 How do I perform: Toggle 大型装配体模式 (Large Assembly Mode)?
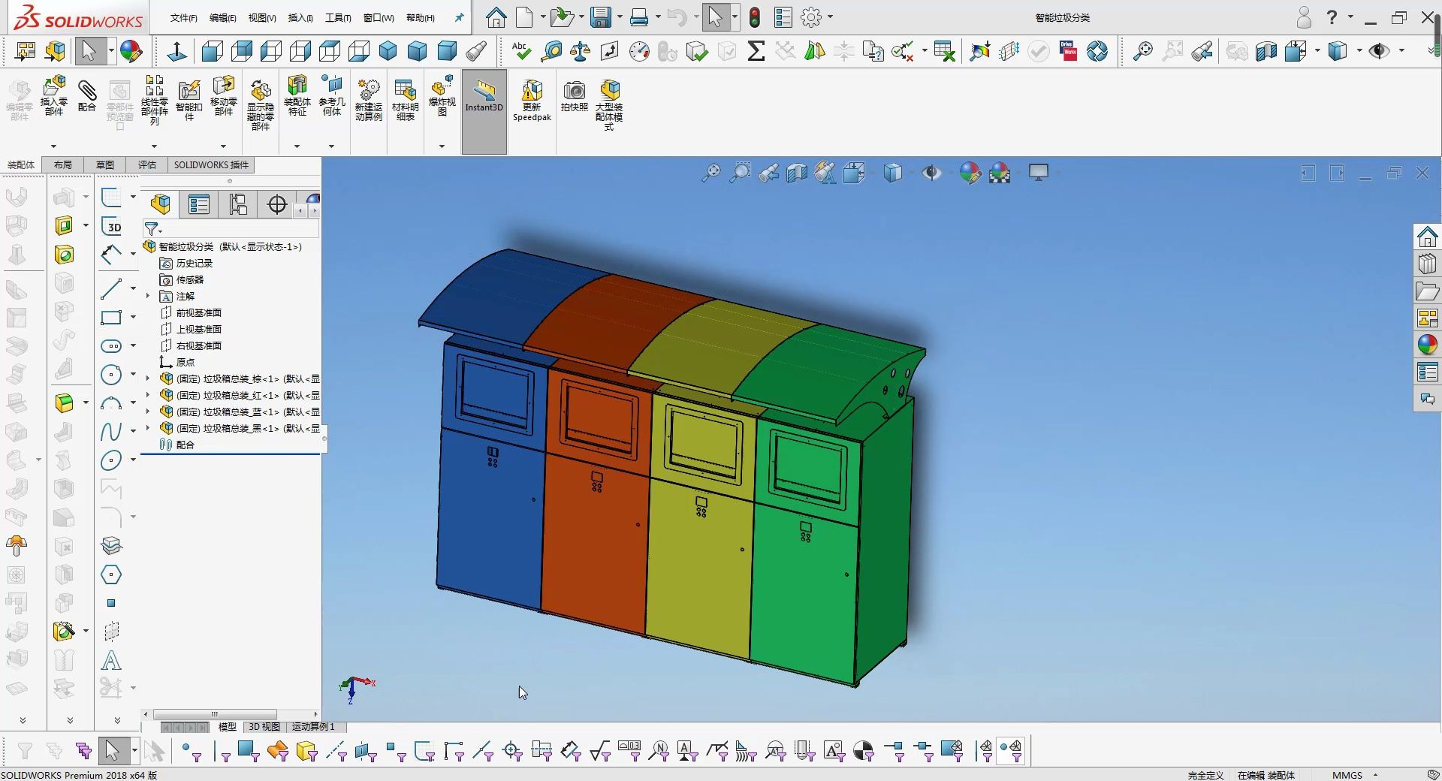pos(610,101)
